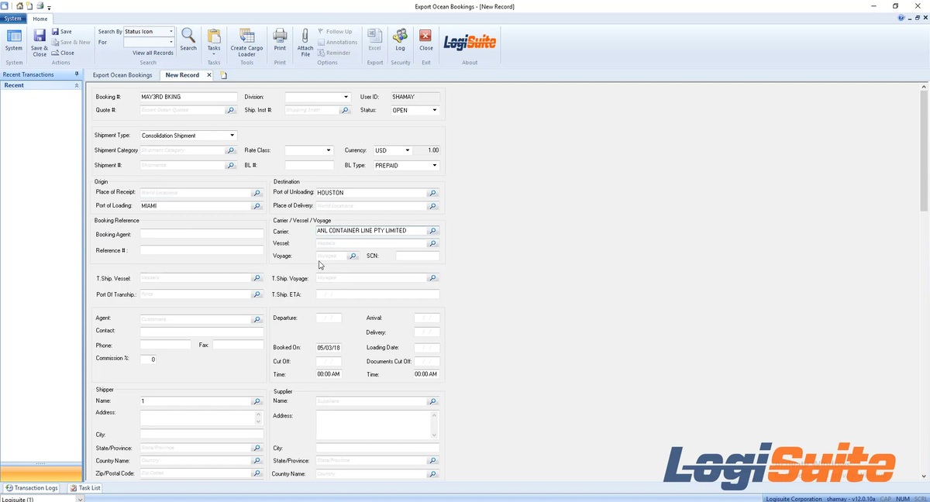The image size is (930, 502).
Task: Click Attach File paperclip icon
Action: (305, 42)
